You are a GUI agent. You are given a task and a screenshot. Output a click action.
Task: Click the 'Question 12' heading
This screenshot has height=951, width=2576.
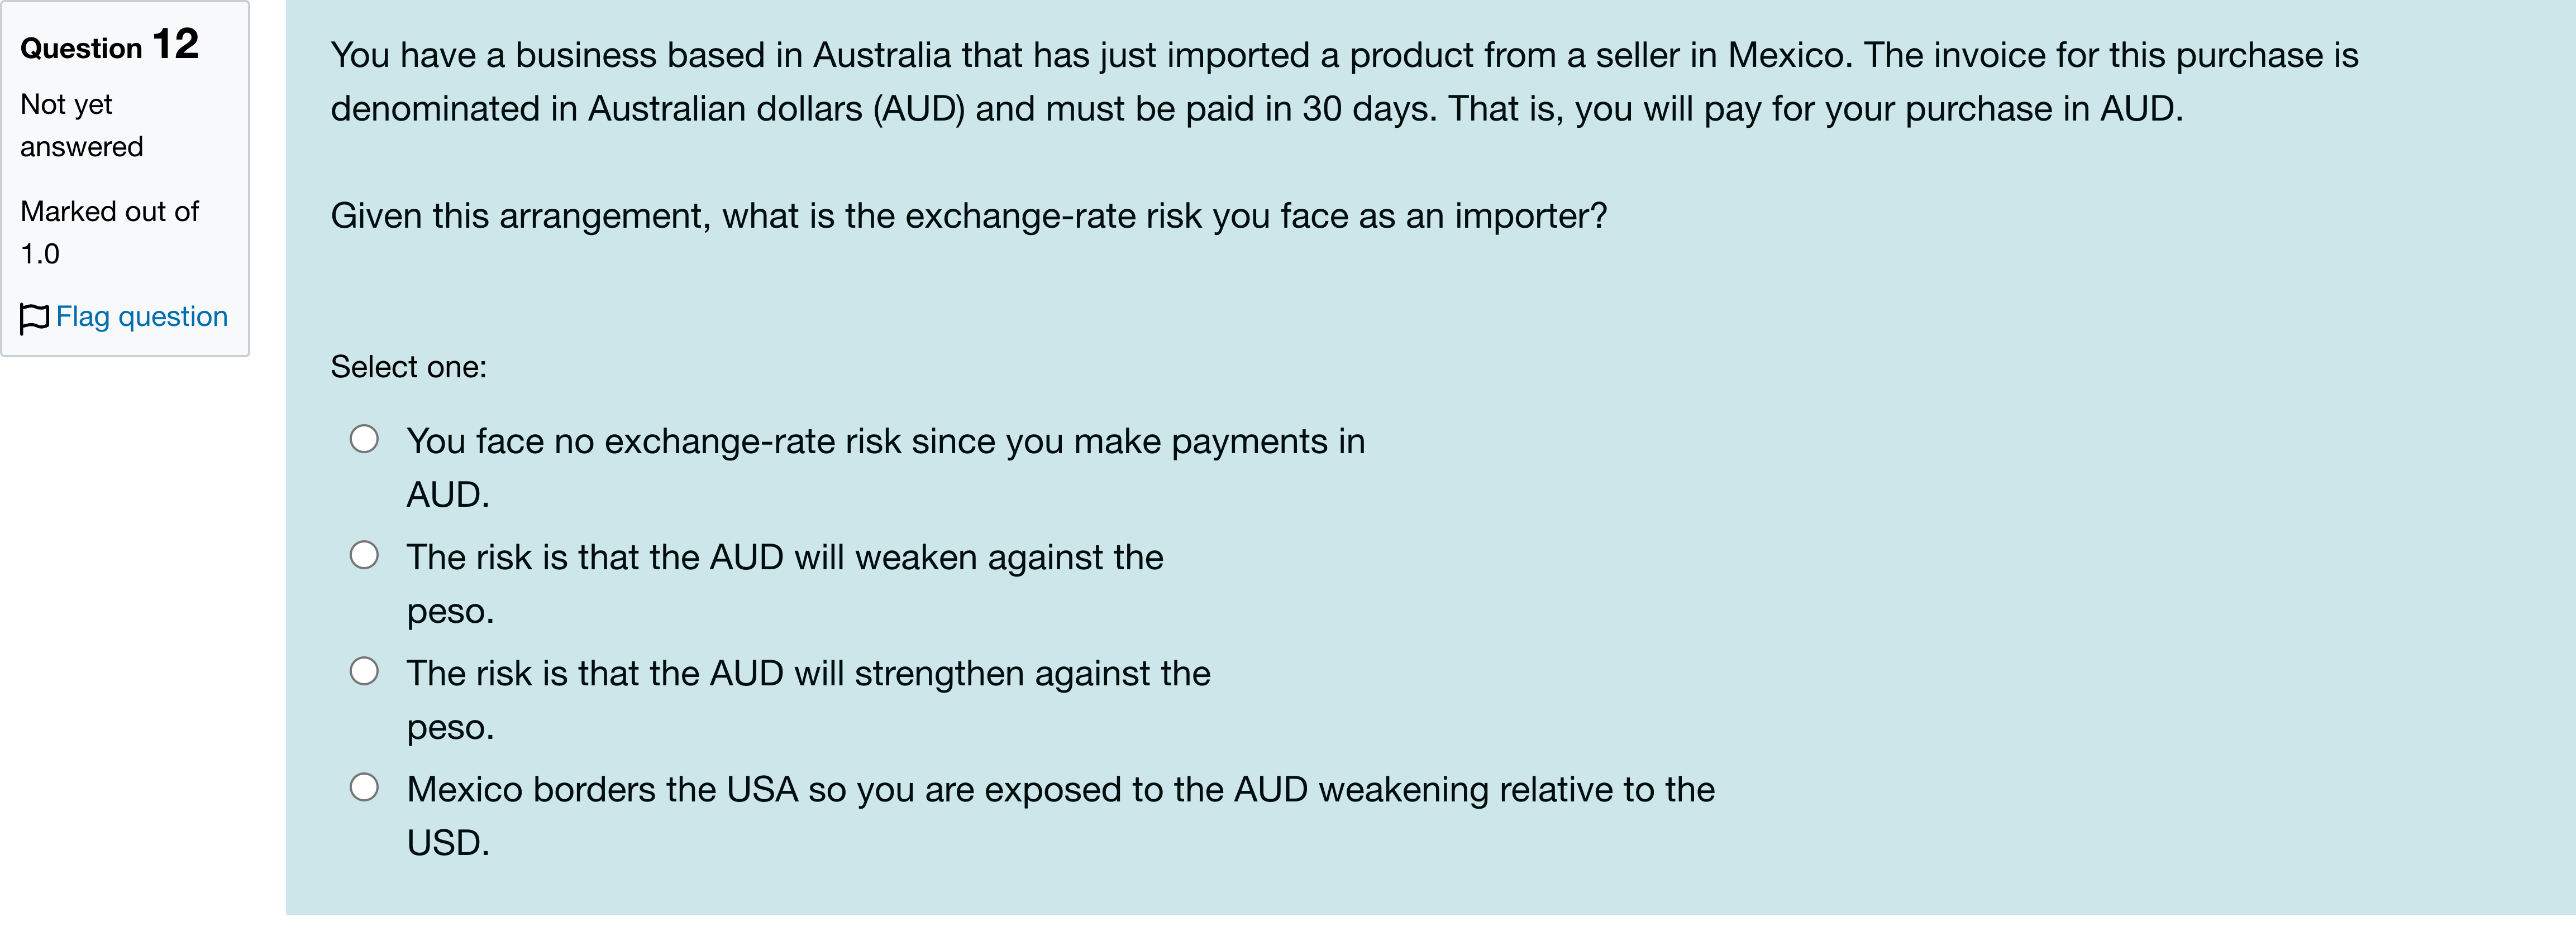point(109,45)
